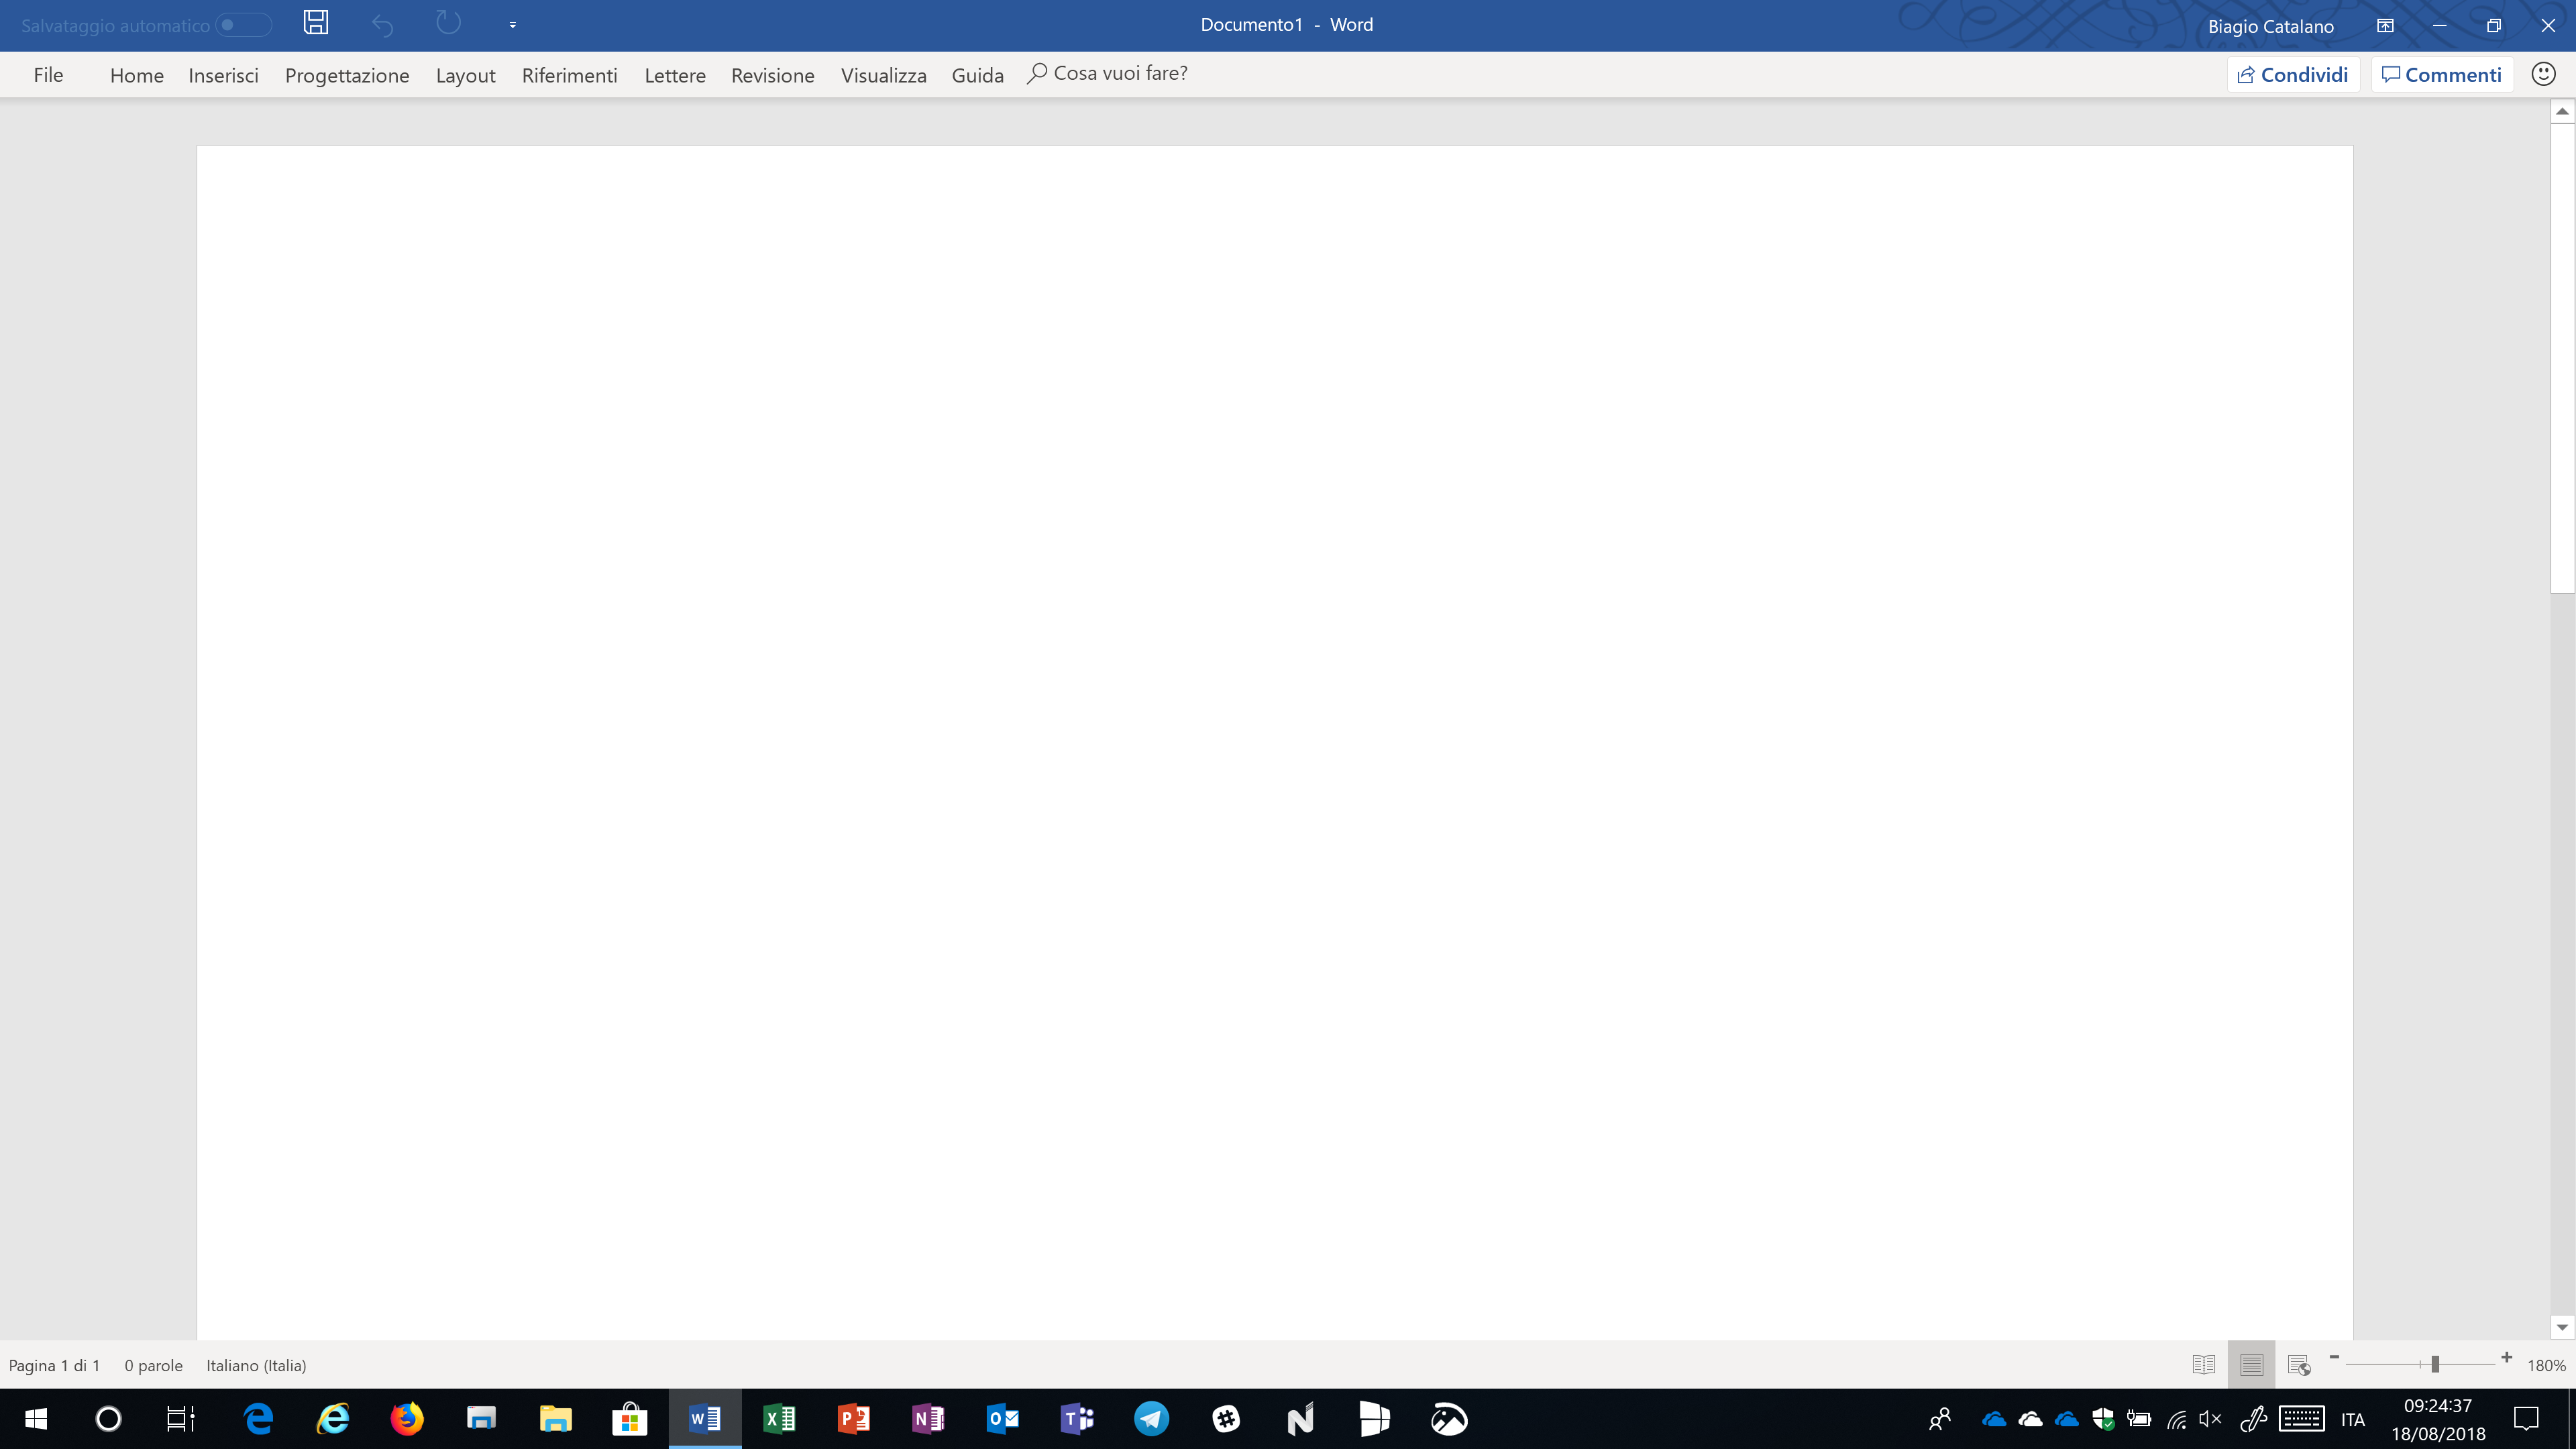Open word count via 0 parole
Screen dimensions: 2576x1449
click(x=153, y=1365)
